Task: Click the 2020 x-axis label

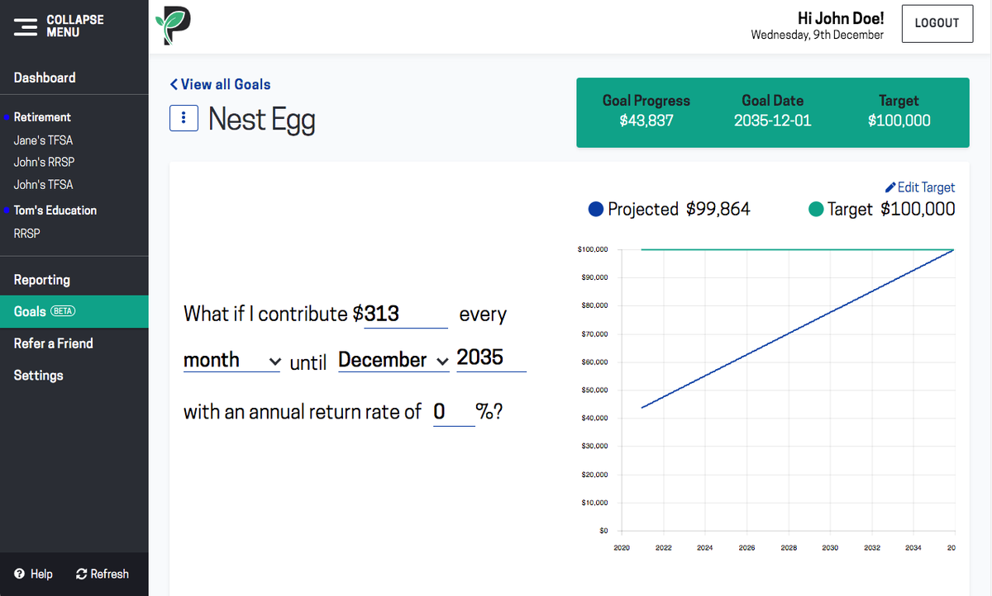Action: [622, 547]
